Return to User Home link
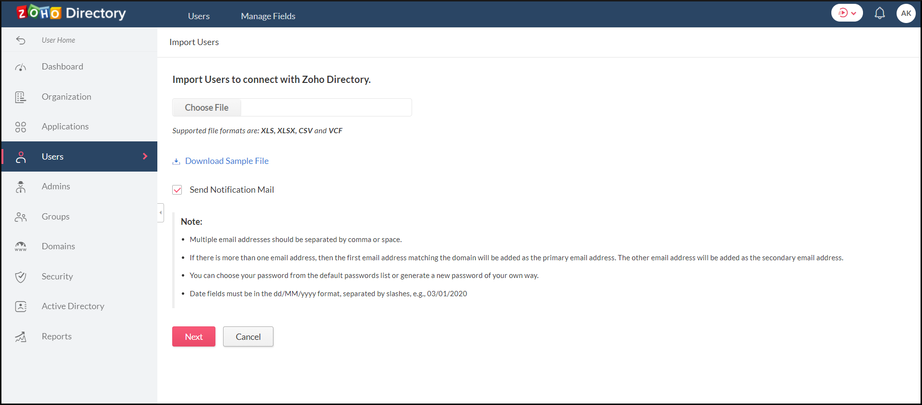 (59, 40)
